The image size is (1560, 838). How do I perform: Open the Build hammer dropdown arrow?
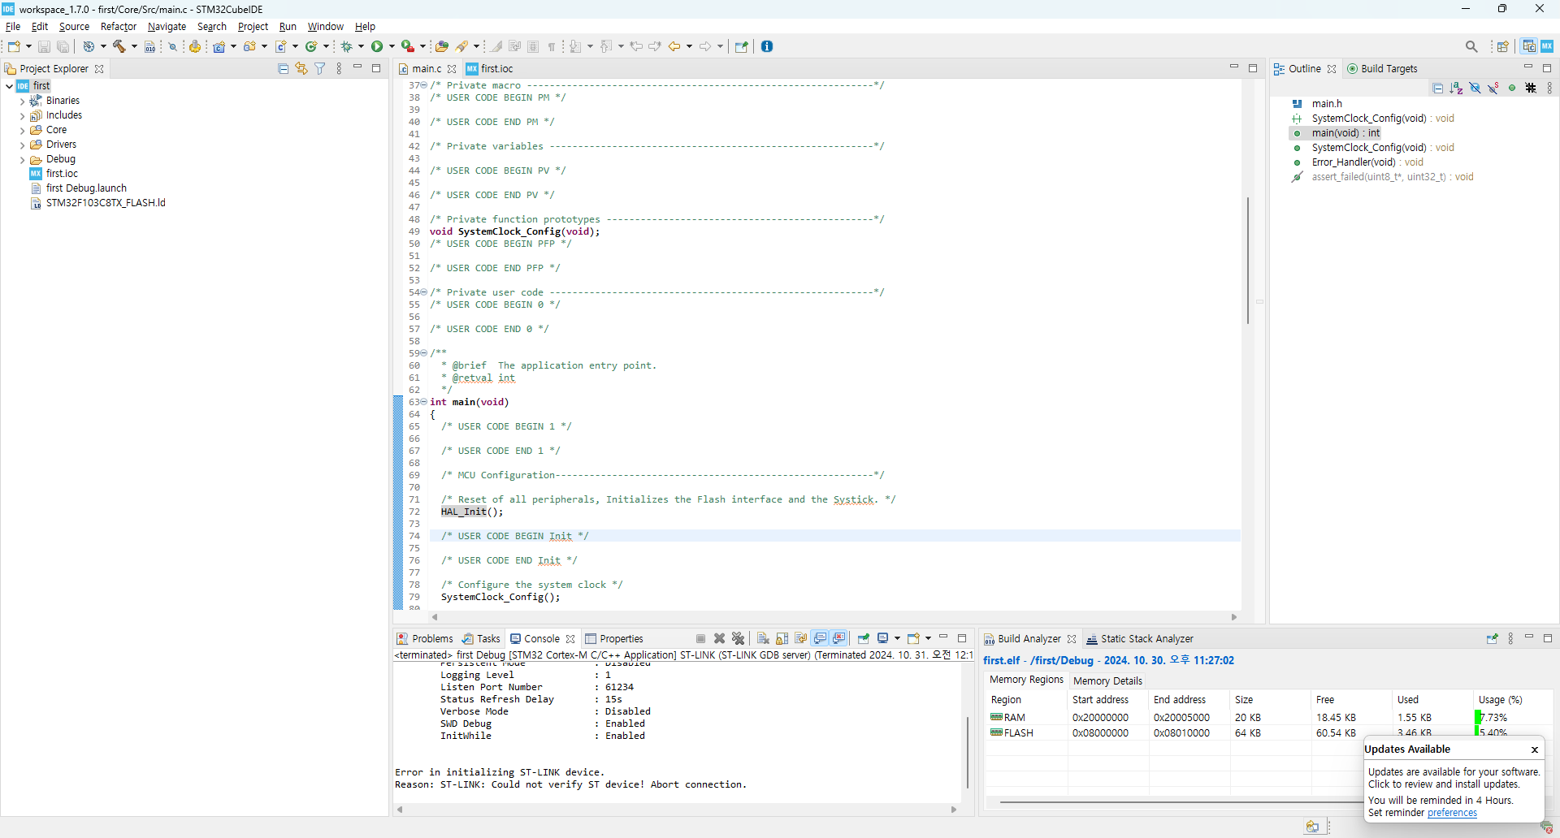tap(134, 46)
